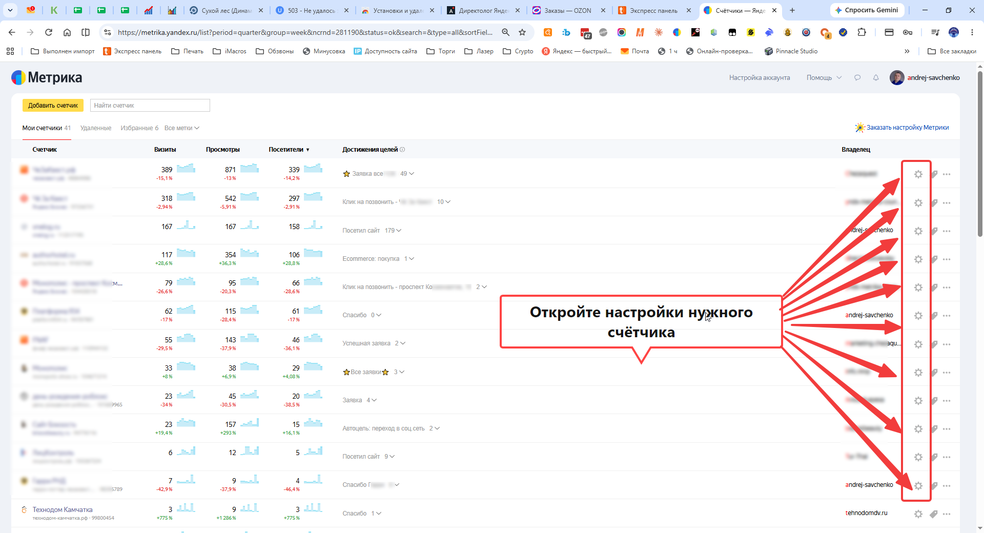This screenshot has width=984, height=533.
Task: Click the andrej-savchenko user avatar
Action: 897,78
